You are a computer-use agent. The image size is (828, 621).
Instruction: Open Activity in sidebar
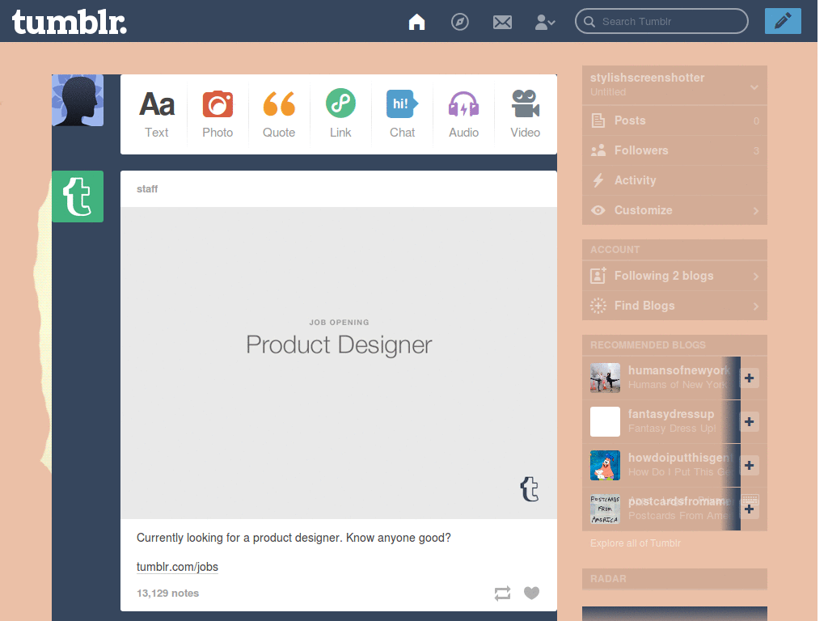click(674, 180)
